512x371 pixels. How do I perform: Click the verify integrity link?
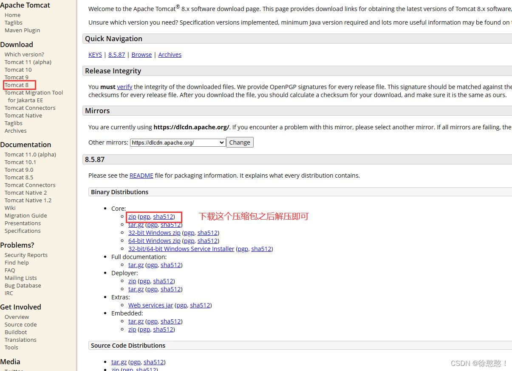pyautogui.click(x=124, y=87)
